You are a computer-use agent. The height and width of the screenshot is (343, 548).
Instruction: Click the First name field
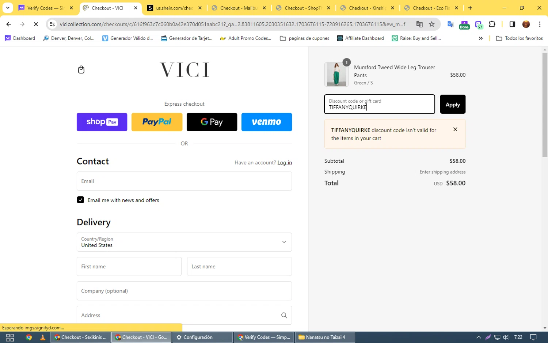[129, 267]
